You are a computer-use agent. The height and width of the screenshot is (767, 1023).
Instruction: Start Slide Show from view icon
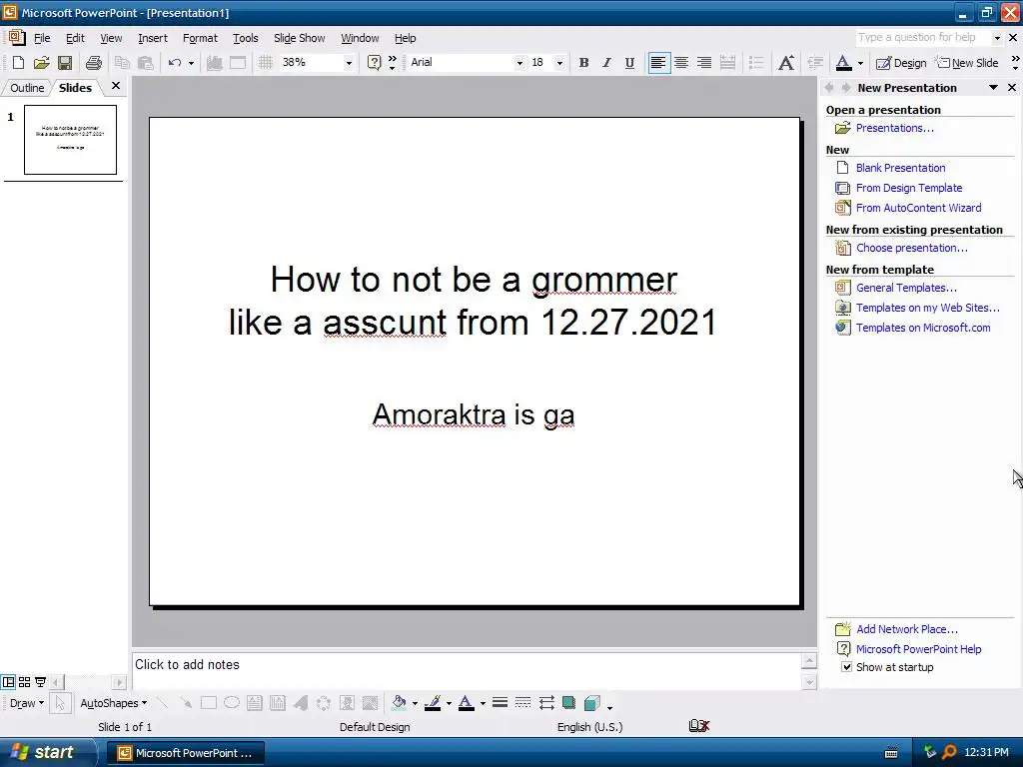tap(40, 682)
